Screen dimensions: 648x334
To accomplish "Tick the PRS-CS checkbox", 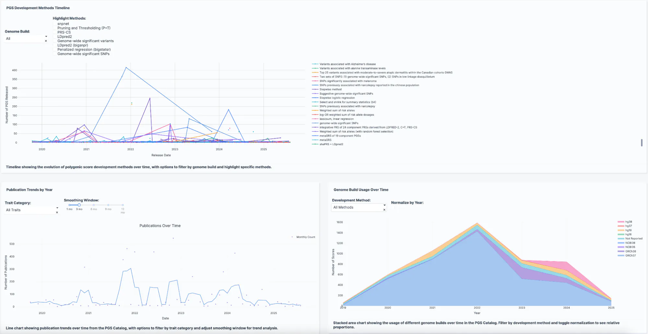I will [x=55, y=32].
